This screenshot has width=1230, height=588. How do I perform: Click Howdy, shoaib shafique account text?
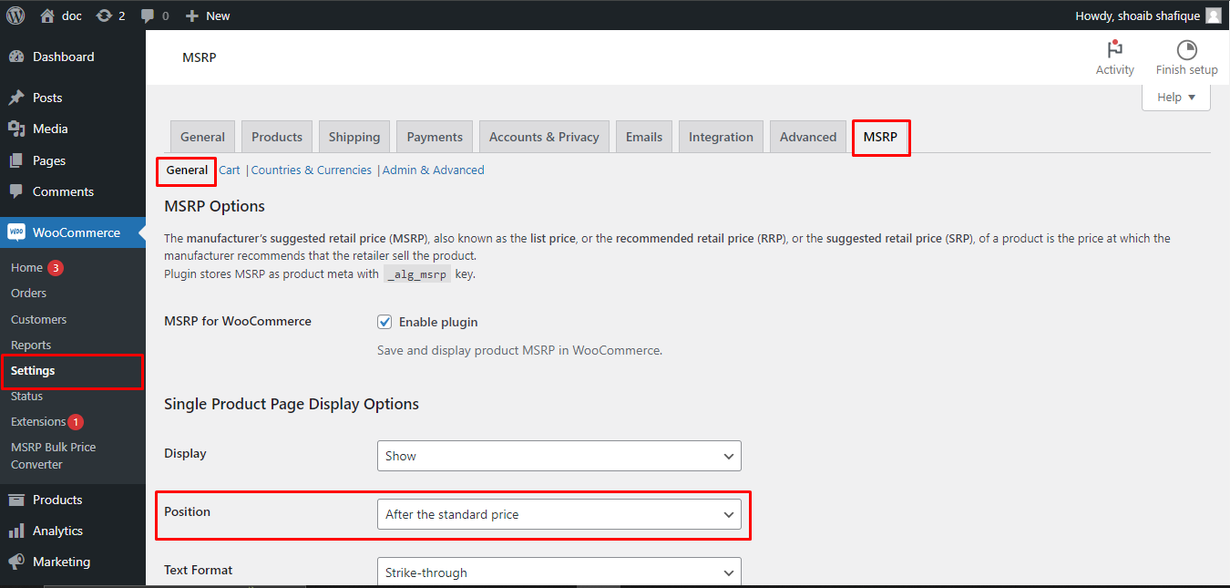tap(1136, 15)
